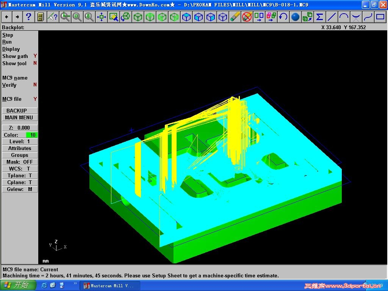Return to MAIN MENU
Image resolution: width=388 pixels, height=291 pixels.
pos(20,117)
